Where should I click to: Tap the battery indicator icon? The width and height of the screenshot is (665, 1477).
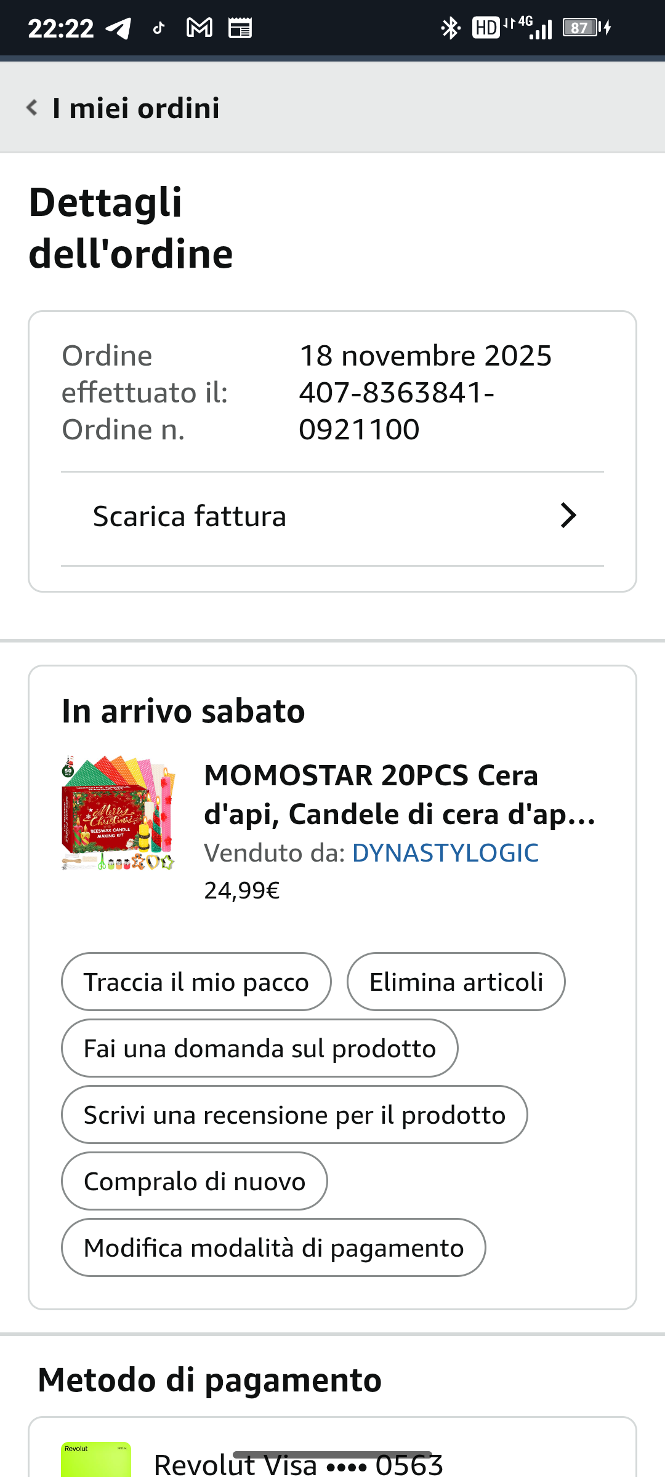[x=581, y=28]
